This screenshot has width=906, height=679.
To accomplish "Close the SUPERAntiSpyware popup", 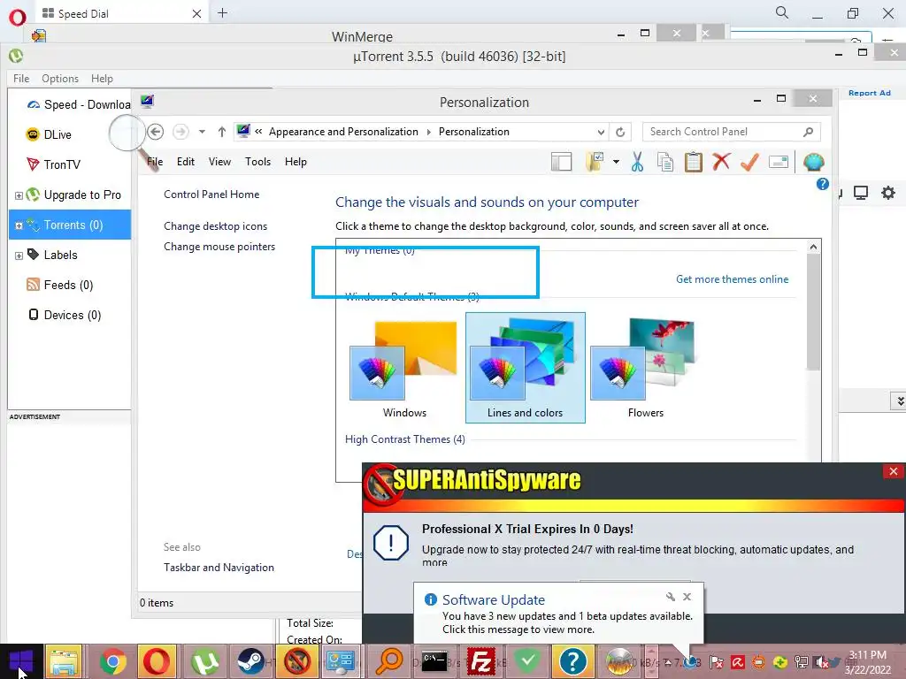I will pyautogui.click(x=894, y=472).
